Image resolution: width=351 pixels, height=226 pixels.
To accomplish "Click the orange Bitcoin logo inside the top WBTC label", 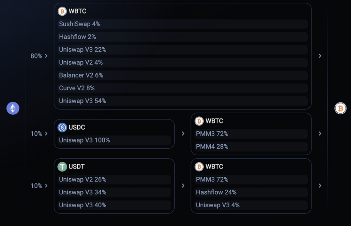I will pos(62,11).
